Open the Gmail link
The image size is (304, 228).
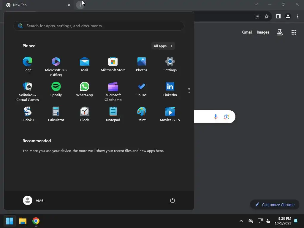[247, 32]
